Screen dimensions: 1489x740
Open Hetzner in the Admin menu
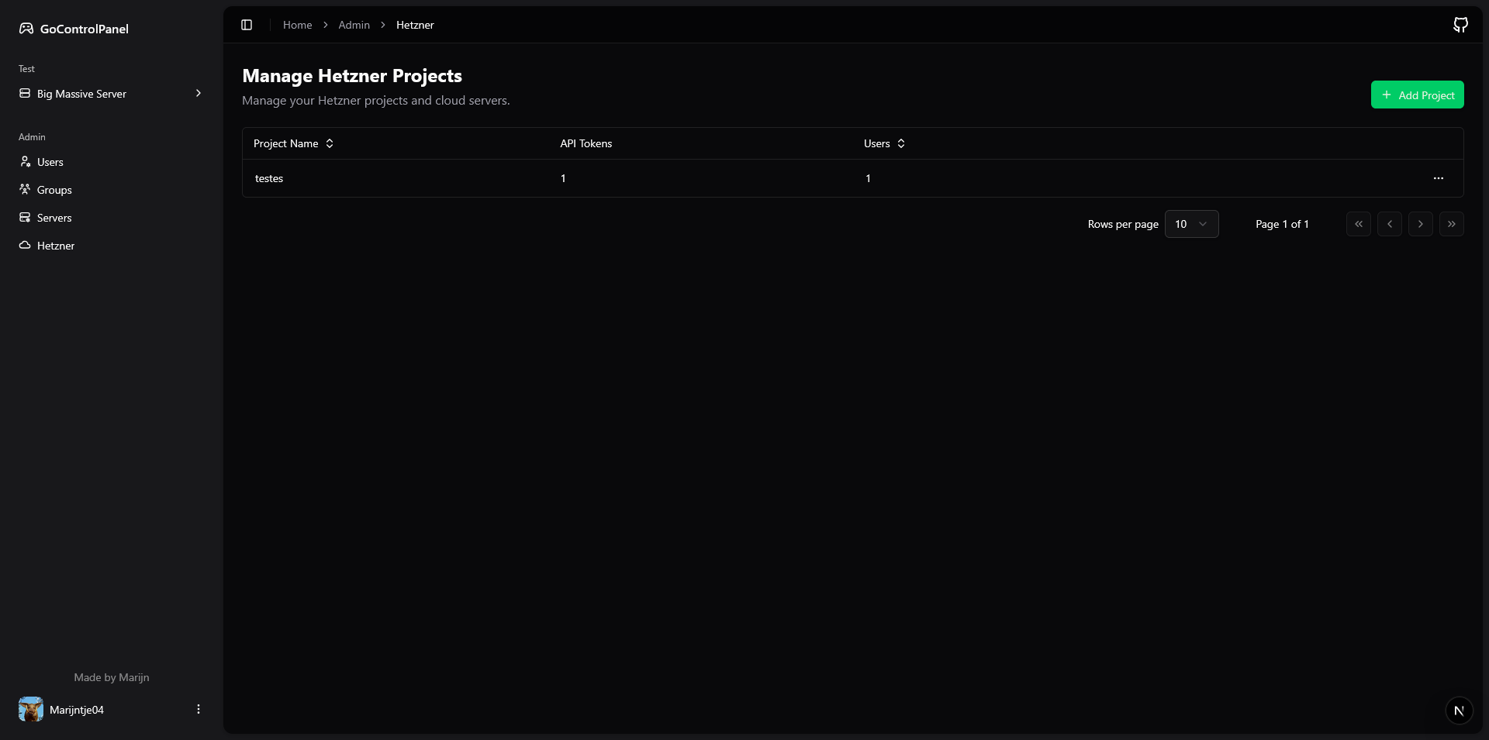112,246
